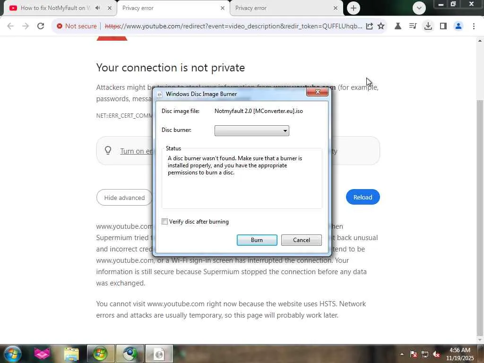Open the clock showing 4:56 AM

[x=459, y=354]
